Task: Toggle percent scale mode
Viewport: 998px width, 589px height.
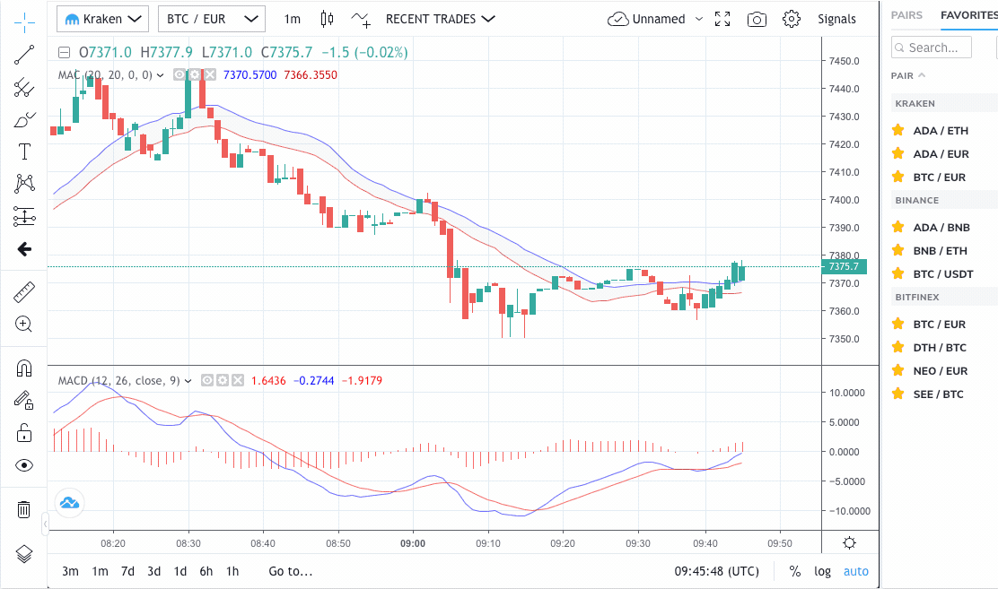Action: point(795,571)
